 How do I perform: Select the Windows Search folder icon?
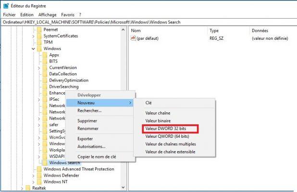click(45, 163)
